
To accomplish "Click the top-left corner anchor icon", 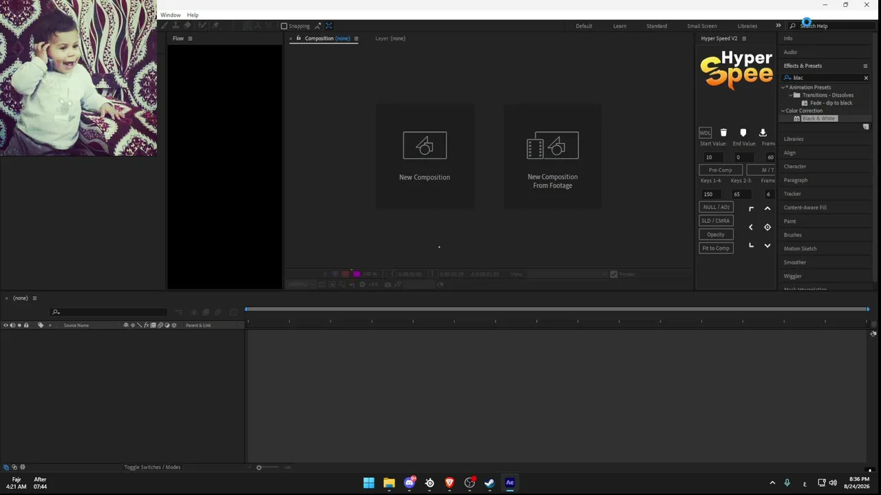I will (x=751, y=208).
